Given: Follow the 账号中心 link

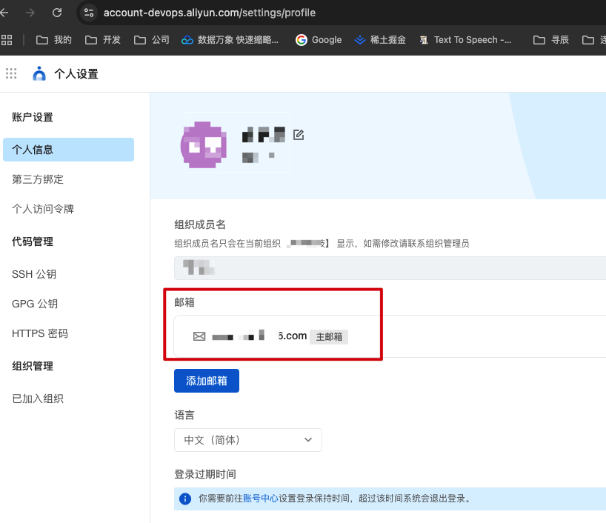Looking at the screenshot, I should point(261,499).
